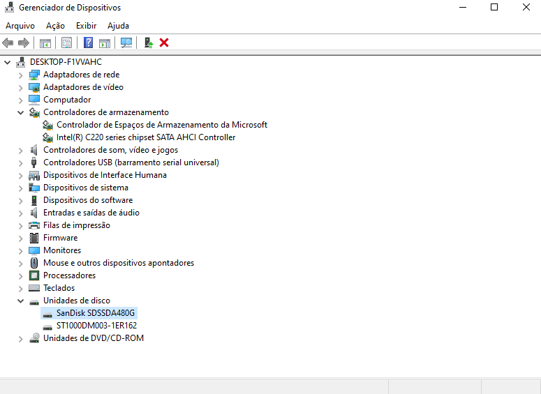Viewport: 541px width, 394px height.
Task: Open the Exibir menu
Action: point(87,26)
